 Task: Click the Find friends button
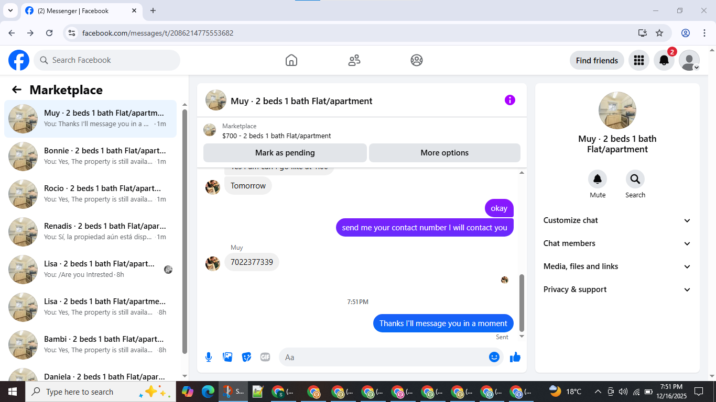[597, 60]
